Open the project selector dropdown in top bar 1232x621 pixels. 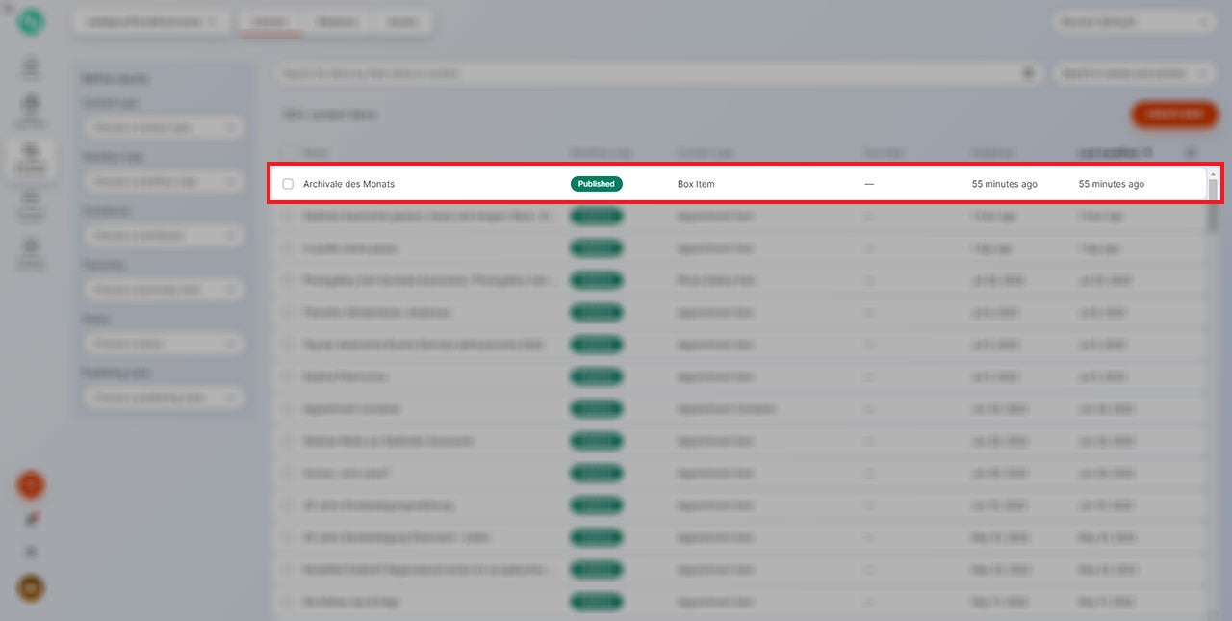click(x=150, y=22)
